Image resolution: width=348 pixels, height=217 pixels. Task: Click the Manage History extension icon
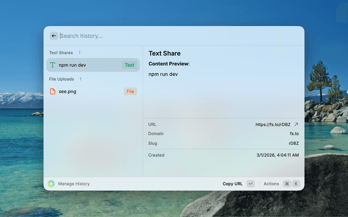(51, 184)
